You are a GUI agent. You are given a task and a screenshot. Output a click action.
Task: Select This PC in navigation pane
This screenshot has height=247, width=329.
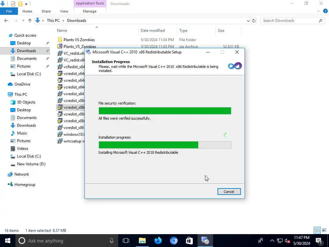[21, 95]
